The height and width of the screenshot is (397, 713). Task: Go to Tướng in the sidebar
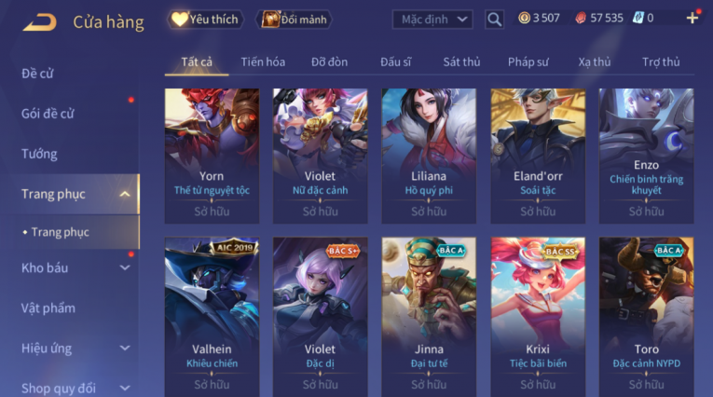[x=39, y=154]
